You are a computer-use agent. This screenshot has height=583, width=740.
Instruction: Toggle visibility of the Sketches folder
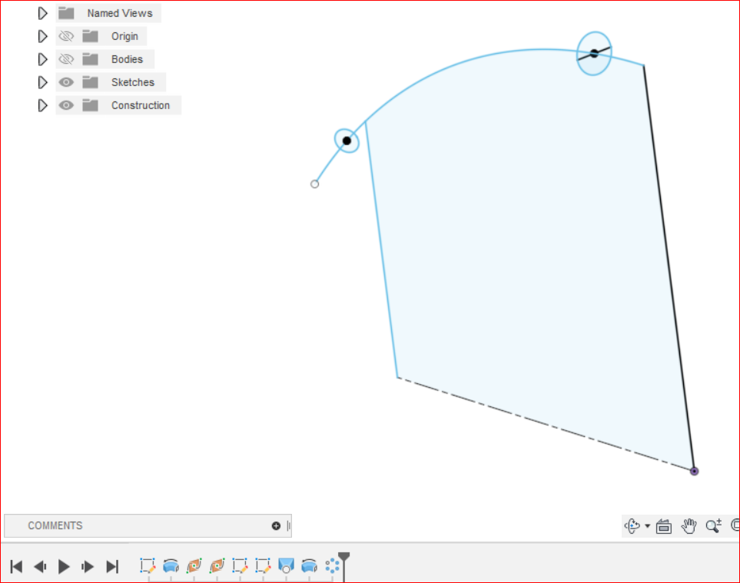(66, 82)
